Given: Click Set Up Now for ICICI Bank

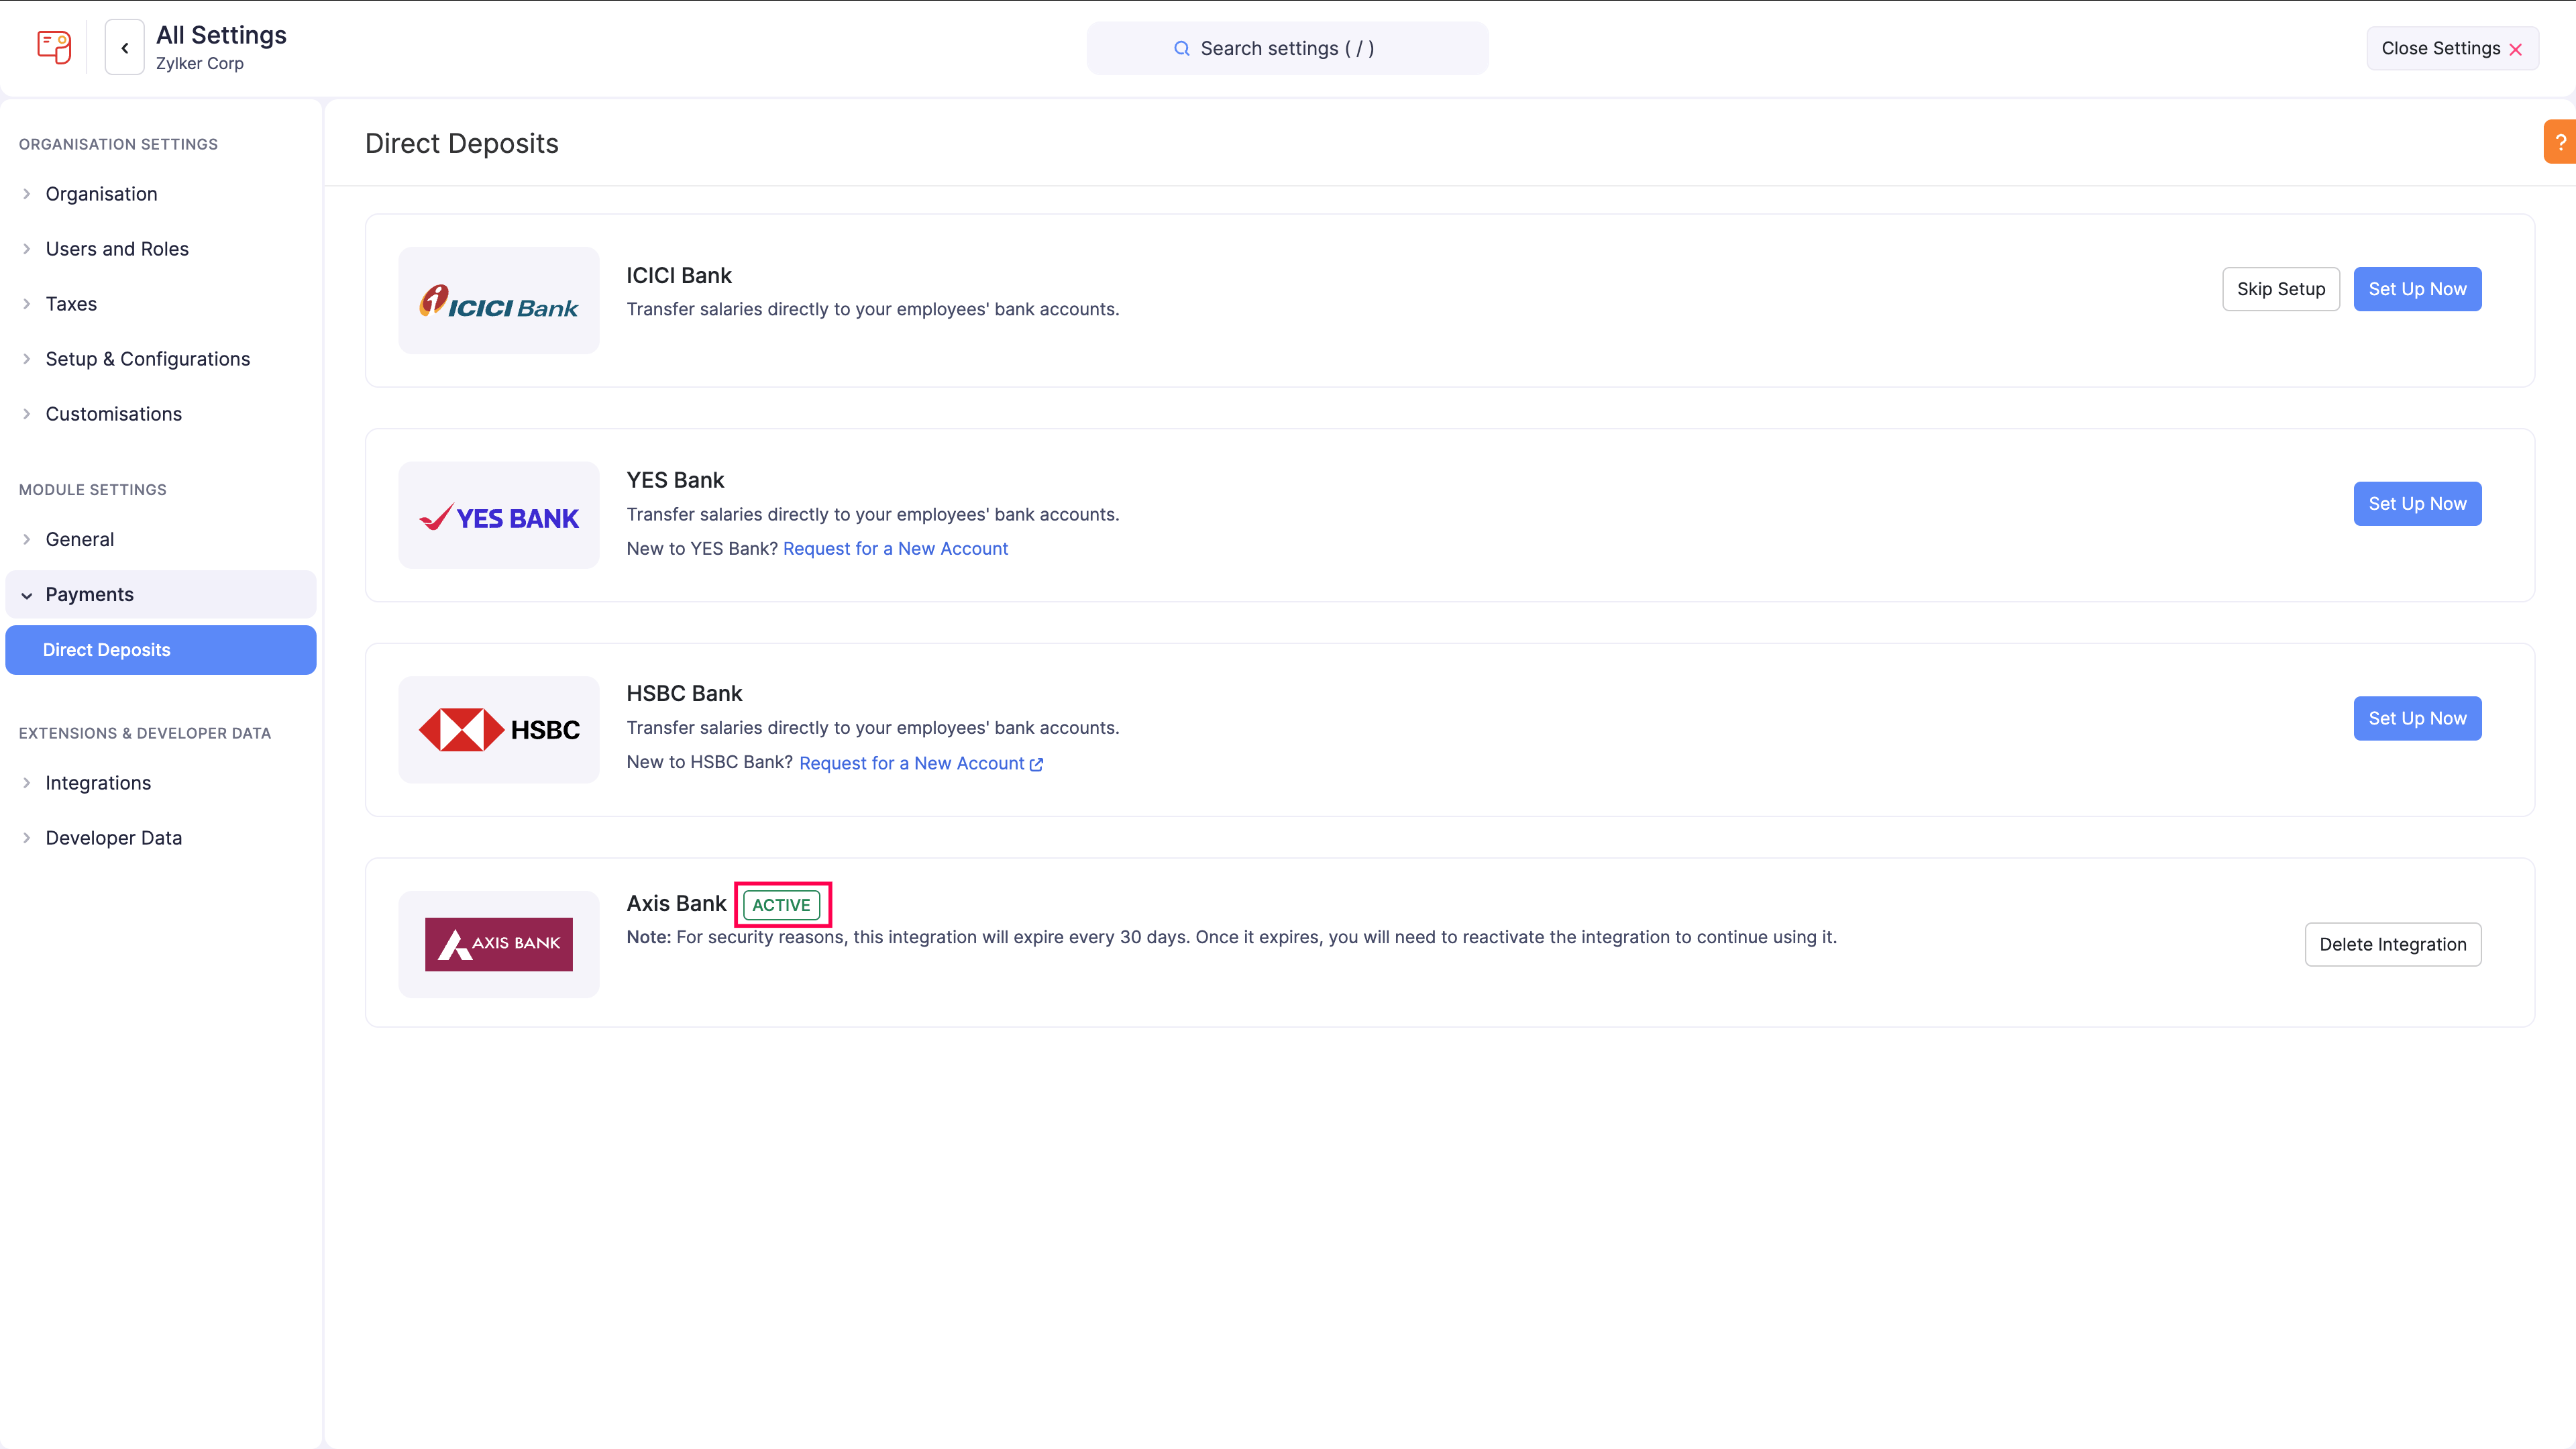Looking at the screenshot, I should point(2417,289).
